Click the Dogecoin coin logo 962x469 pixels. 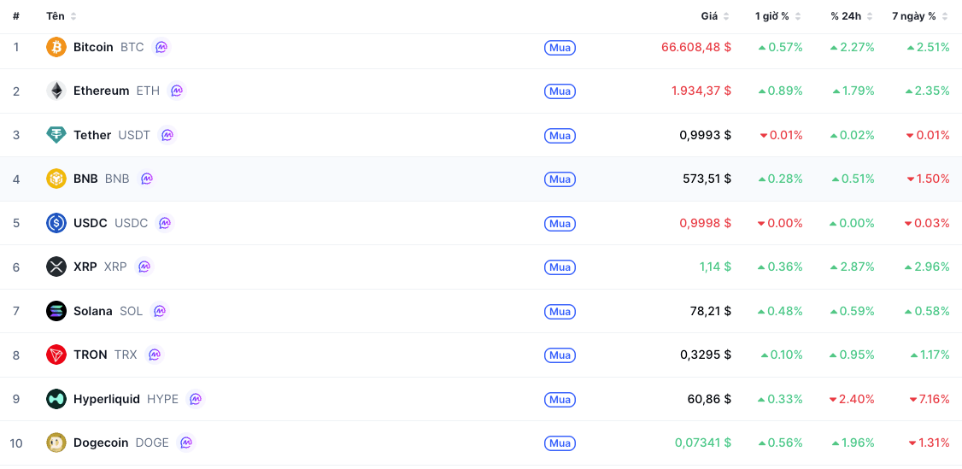[56, 443]
